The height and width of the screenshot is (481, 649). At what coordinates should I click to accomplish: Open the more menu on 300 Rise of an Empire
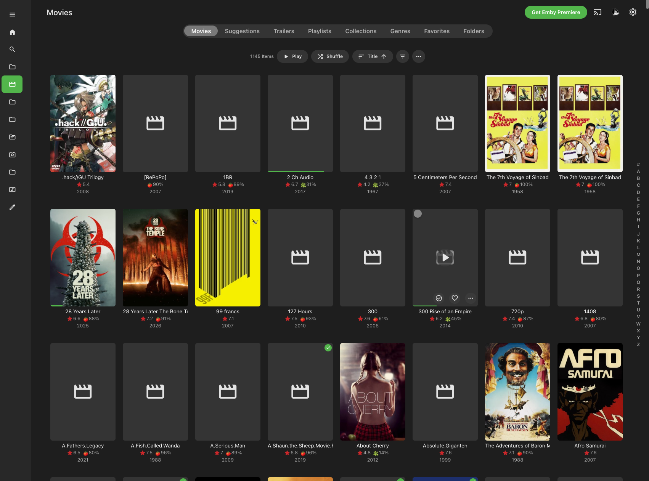471,298
